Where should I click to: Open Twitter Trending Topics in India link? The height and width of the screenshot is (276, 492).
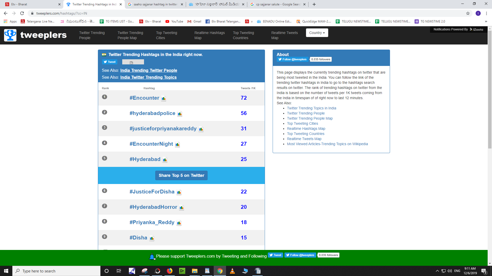(x=311, y=108)
